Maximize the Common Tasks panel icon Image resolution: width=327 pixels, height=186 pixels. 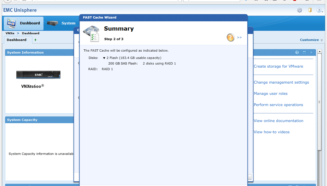[304, 52]
